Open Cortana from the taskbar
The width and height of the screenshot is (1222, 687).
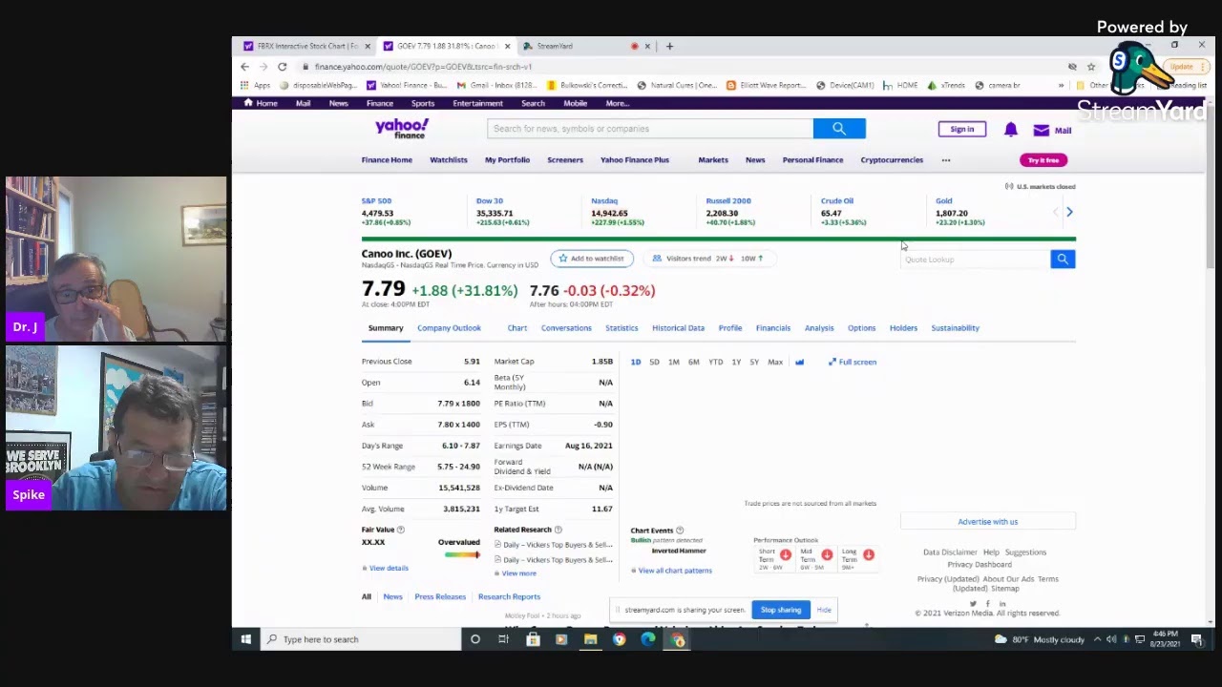[x=474, y=639]
